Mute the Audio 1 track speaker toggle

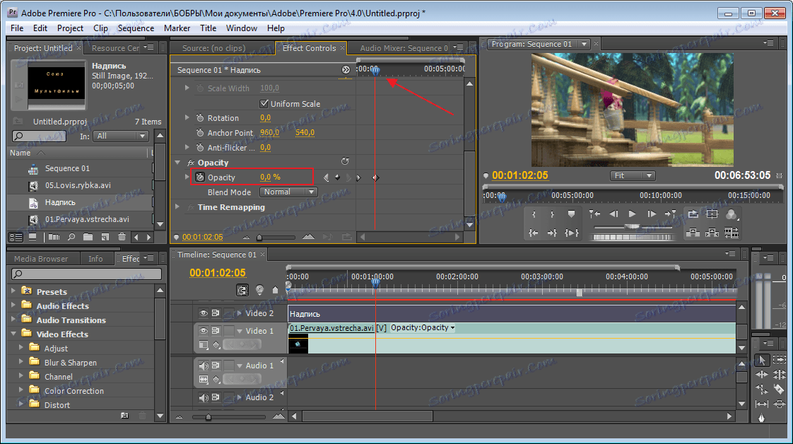click(x=204, y=366)
